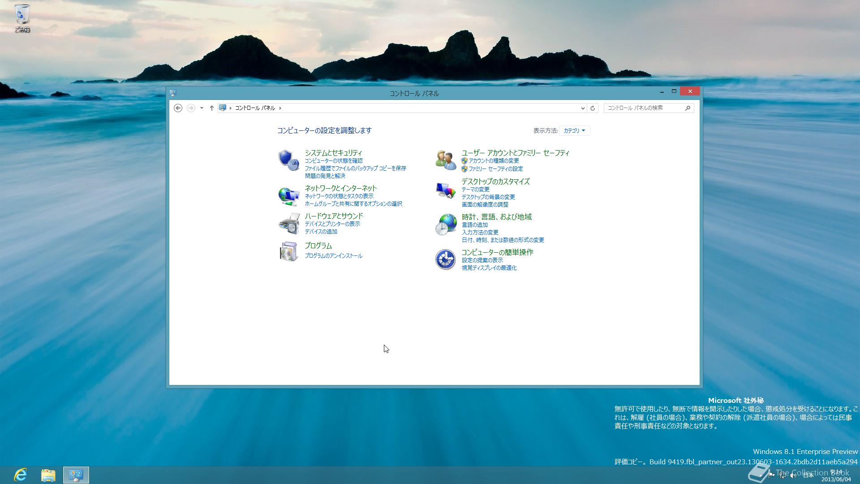Open the システムとセキュリティ category link
Screen dimensions: 860x484
[x=333, y=153]
